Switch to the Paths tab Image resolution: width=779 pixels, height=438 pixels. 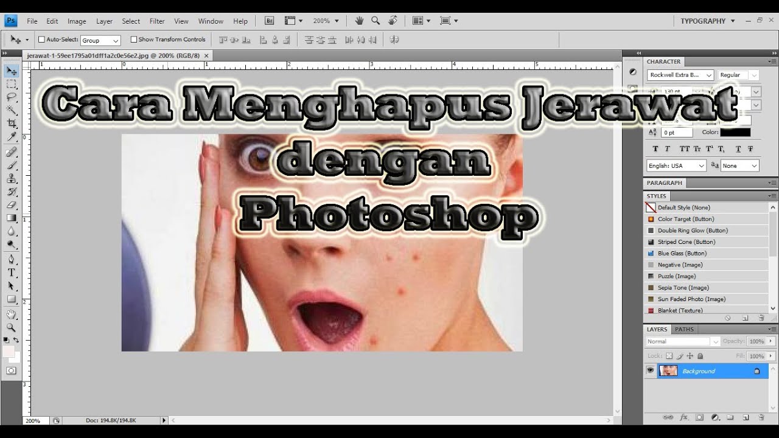click(x=684, y=329)
